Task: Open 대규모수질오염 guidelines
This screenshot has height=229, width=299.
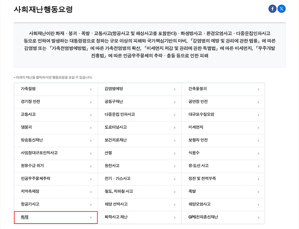Action: click(223, 115)
